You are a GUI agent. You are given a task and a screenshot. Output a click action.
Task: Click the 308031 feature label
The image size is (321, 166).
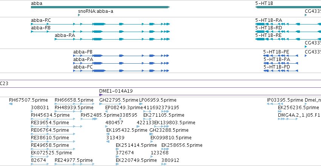40,108
